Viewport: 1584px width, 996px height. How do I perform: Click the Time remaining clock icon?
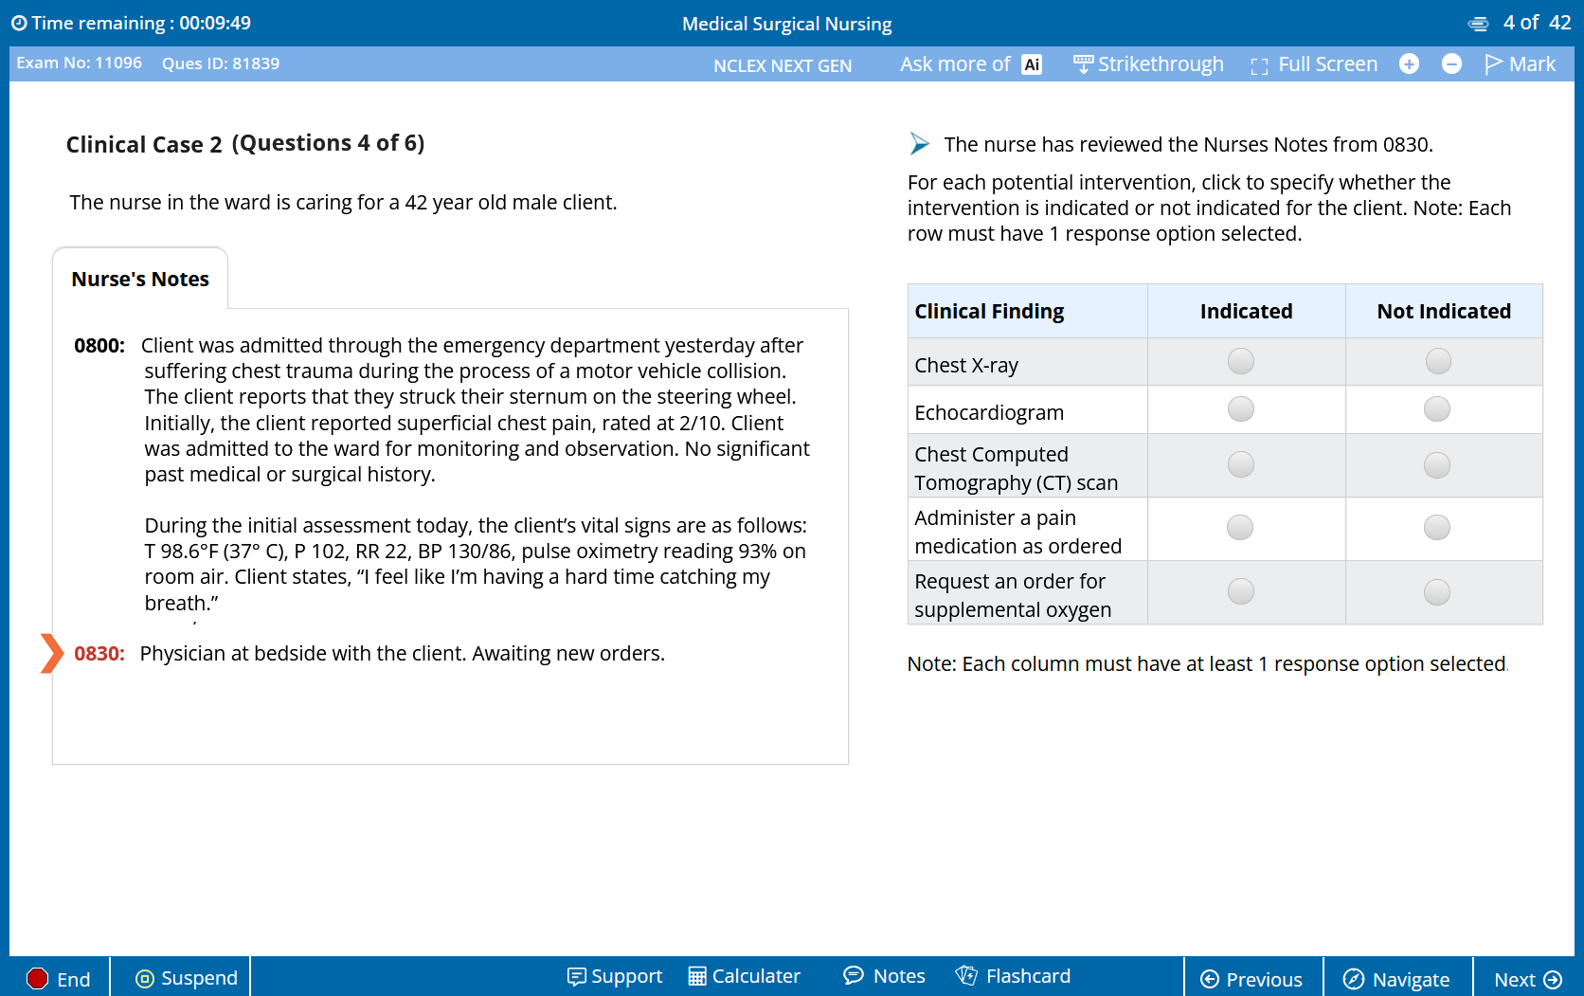click(19, 23)
